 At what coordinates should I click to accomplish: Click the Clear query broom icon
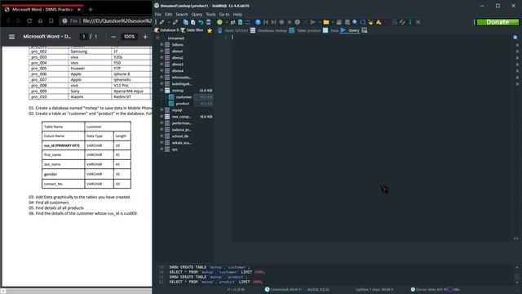tap(370, 22)
